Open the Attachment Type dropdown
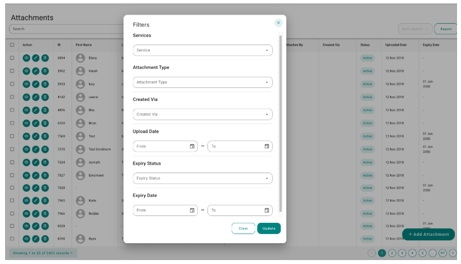This screenshot has width=461, height=264. (202, 82)
